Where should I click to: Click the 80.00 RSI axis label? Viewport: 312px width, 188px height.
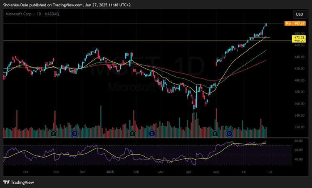tap(298, 141)
